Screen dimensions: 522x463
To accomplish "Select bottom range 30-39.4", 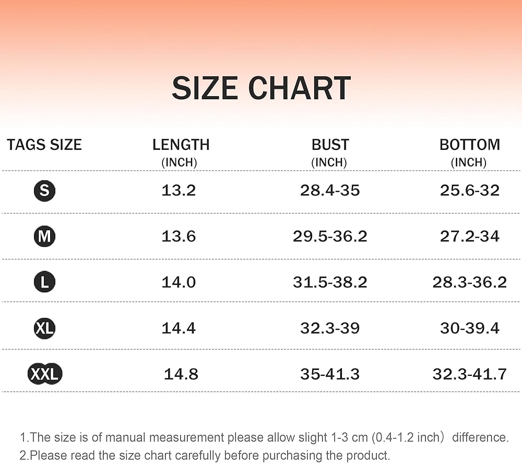I will click(469, 328).
